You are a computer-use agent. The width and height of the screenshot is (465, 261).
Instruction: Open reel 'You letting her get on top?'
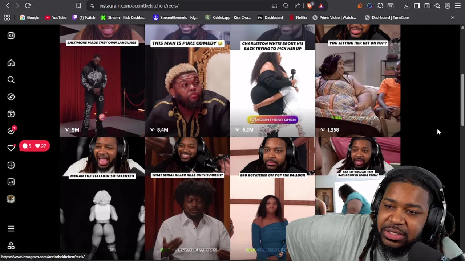click(358, 81)
